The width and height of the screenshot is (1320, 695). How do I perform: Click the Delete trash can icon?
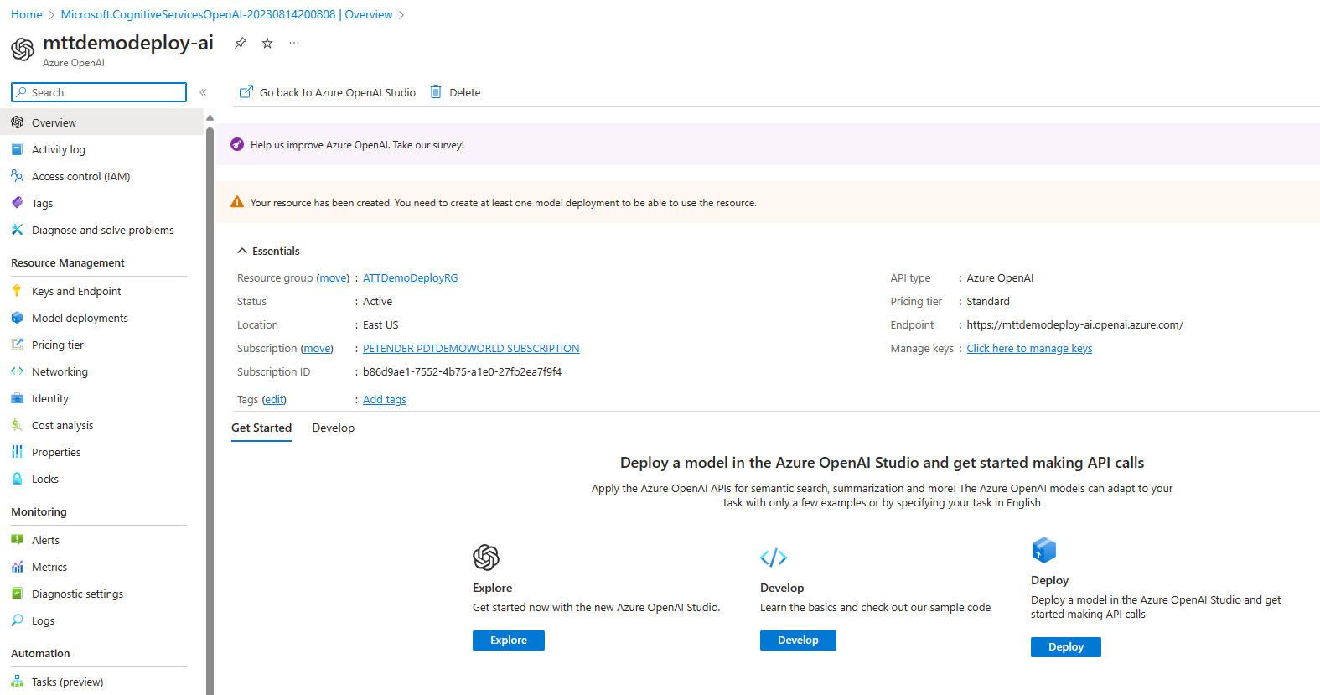coord(436,91)
